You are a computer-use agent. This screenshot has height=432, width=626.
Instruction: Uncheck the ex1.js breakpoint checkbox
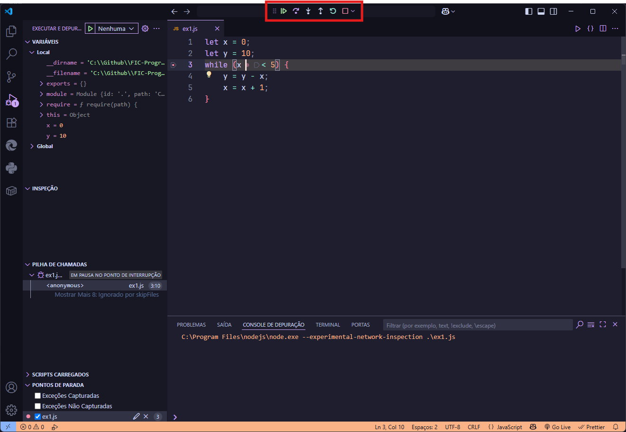point(38,417)
